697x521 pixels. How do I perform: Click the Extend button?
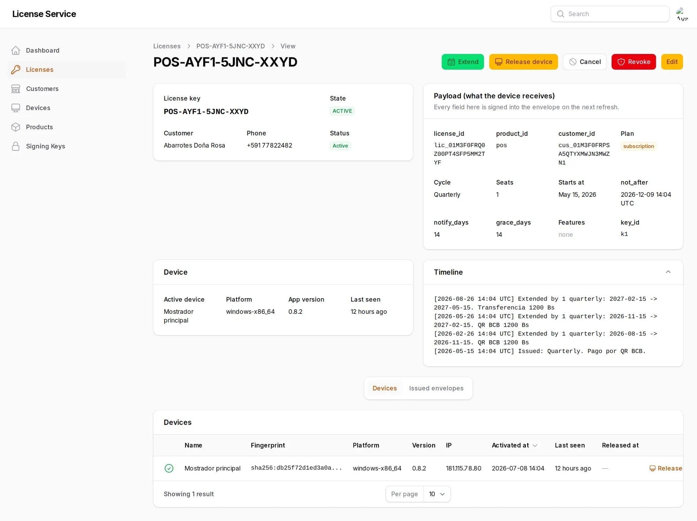pos(462,62)
